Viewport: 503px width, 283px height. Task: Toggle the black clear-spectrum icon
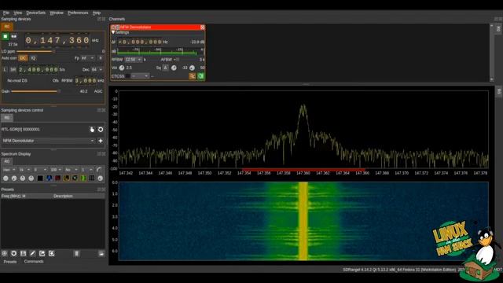point(40,178)
